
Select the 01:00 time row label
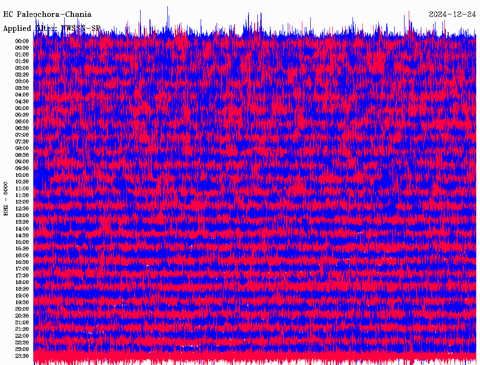(22, 55)
